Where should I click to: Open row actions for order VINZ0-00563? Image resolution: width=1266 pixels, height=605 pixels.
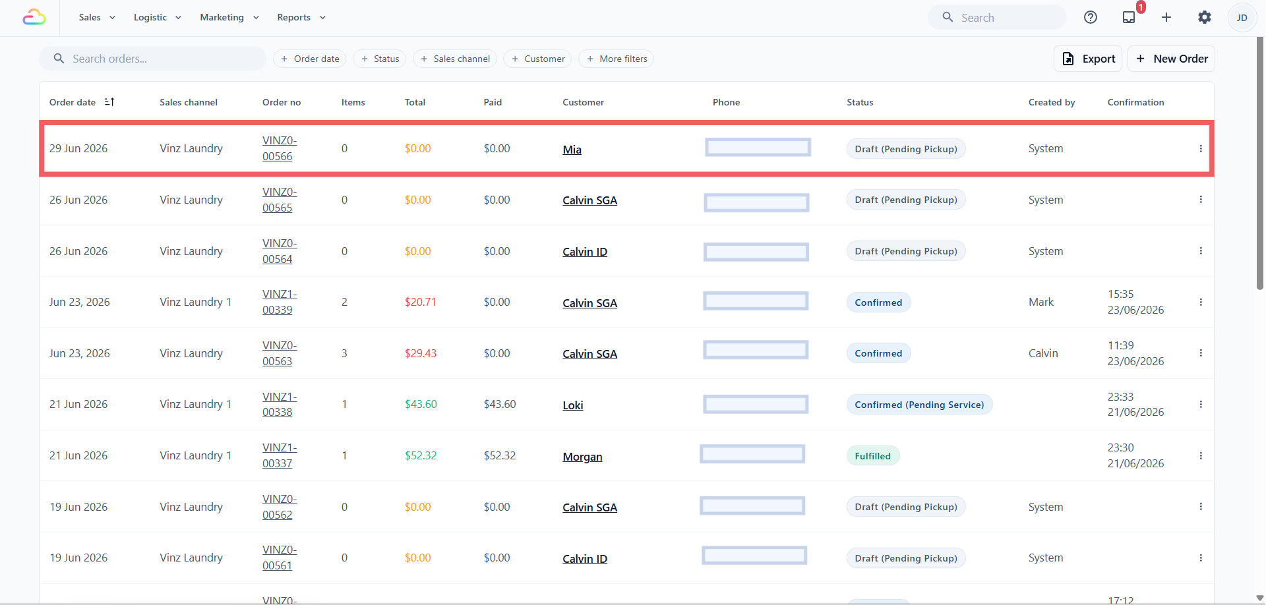tap(1201, 353)
